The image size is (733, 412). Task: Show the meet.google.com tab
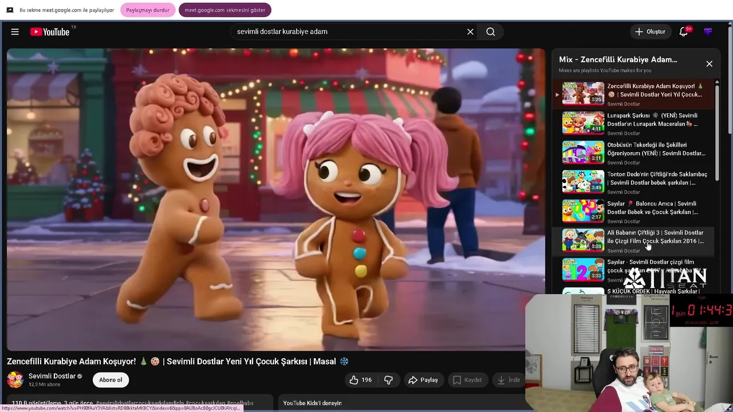[x=225, y=10]
